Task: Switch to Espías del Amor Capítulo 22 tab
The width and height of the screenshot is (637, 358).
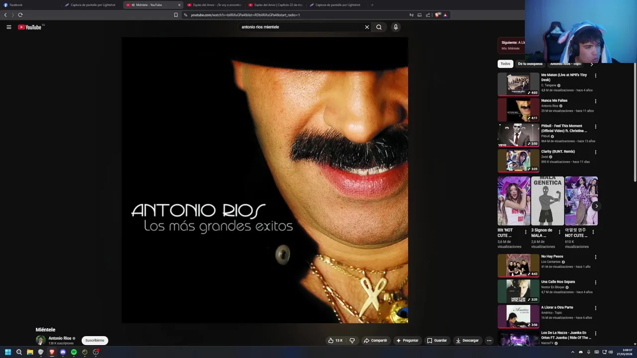Action: pyautogui.click(x=275, y=5)
